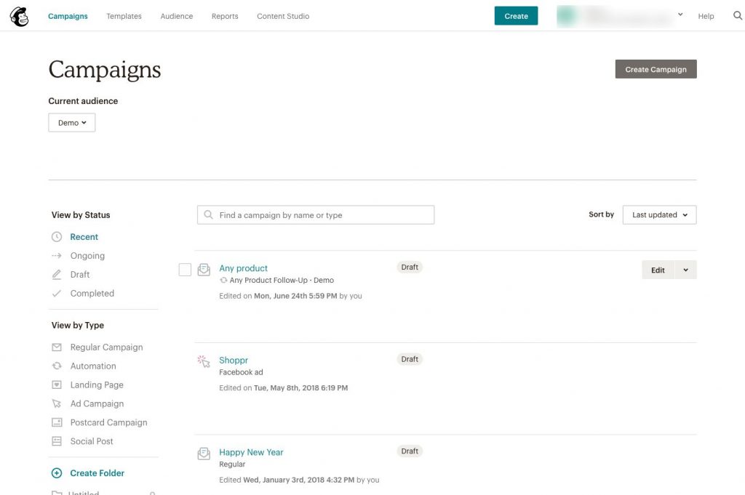Viewport: 745px width, 495px height.
Task: Click the plus icon beside Create Folder
Action: pos(57,473)
